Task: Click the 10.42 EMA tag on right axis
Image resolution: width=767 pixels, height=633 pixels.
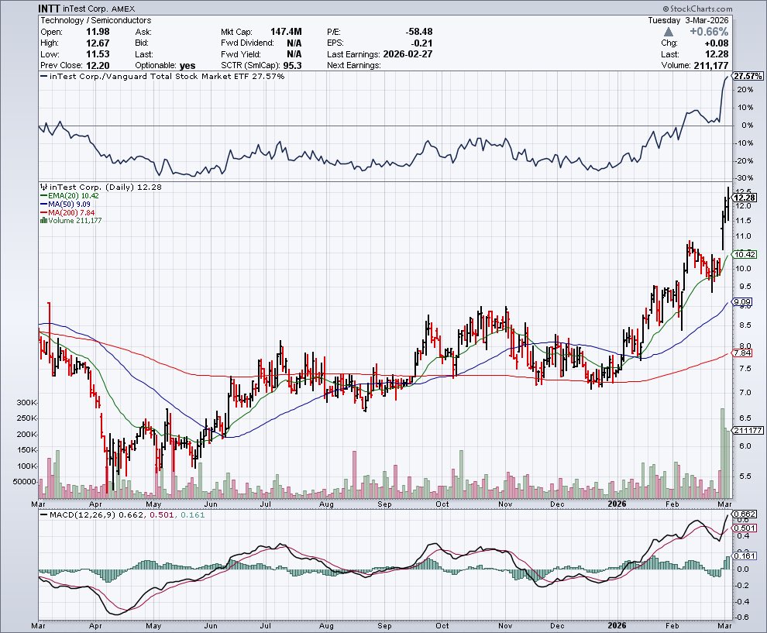Action: click(745, 254)
